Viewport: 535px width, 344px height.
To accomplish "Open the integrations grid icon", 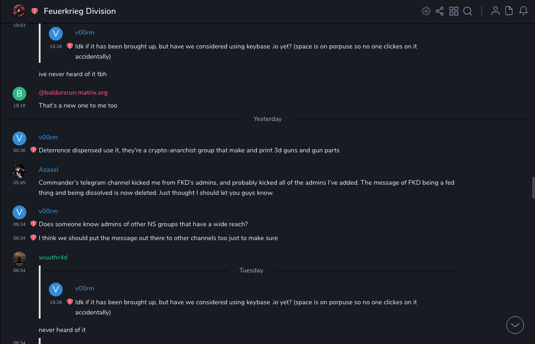I will coord(454,11).
